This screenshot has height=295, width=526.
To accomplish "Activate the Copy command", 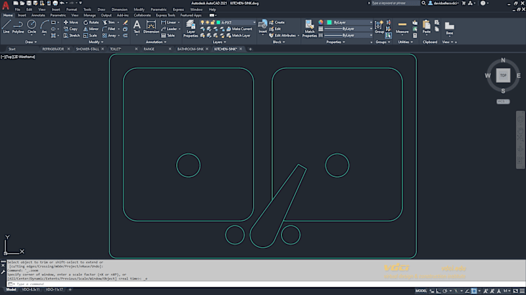I will pos(71,29).
